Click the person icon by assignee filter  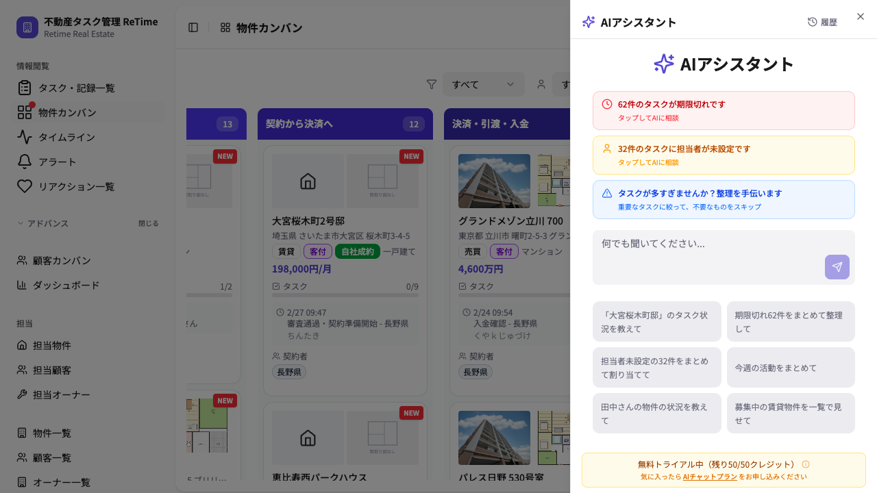point(541,84)
